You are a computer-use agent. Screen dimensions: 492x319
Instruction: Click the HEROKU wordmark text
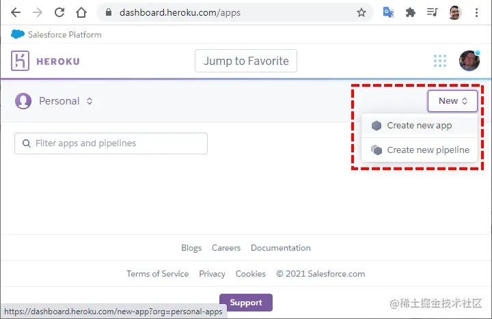point(58,61)
